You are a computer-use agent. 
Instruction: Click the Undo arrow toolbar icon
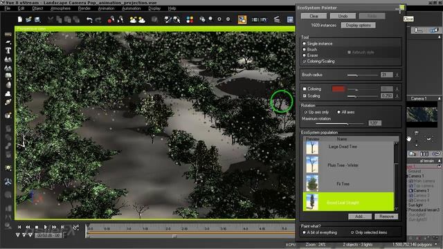click(89, 20)
